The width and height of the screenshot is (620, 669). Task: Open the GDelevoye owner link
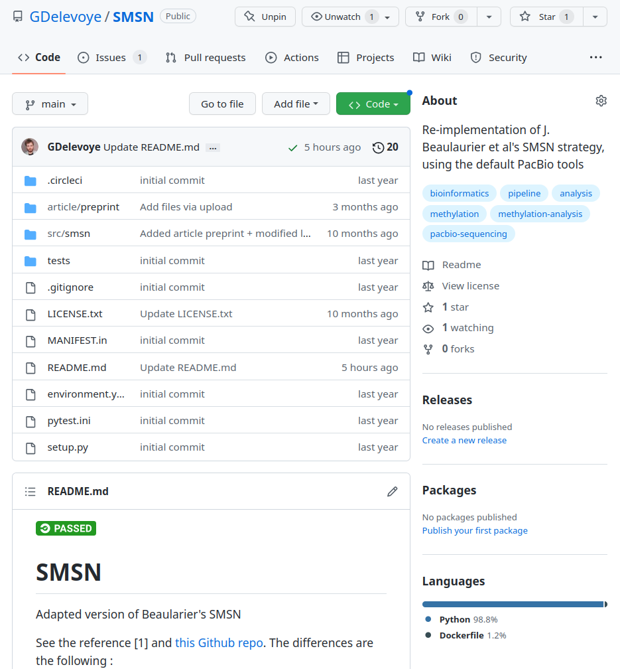click(65, 17)
